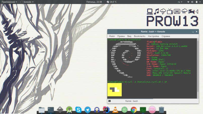The width and height of the screenshot is (203, 114).
Task: Open Telegram from the dock
Action: tap(88, 110)
